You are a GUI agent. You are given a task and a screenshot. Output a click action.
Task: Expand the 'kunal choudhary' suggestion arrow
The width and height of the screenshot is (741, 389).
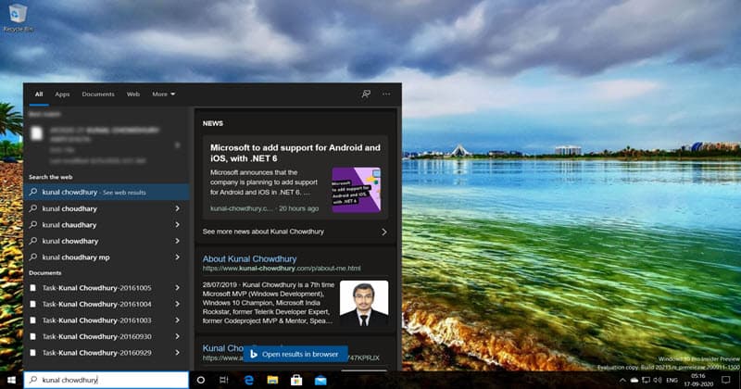point(177,208)
